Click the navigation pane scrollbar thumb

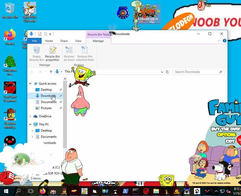point(65,114)
